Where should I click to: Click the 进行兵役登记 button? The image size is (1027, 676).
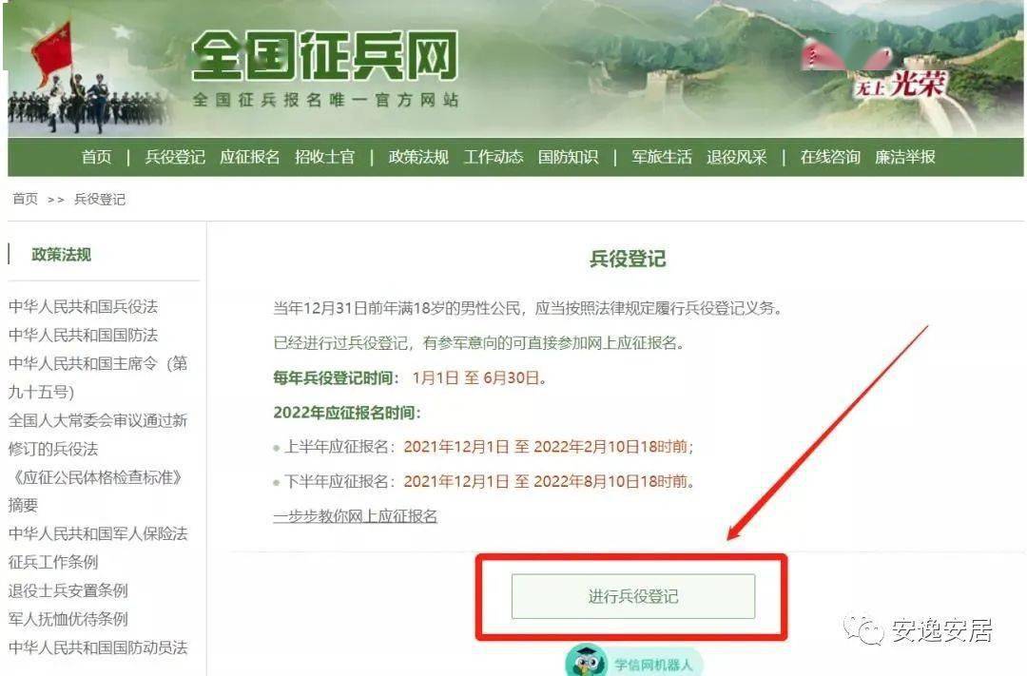(632, 596)
